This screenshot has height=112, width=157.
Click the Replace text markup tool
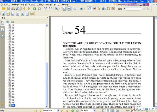click(x=23, y=14)
